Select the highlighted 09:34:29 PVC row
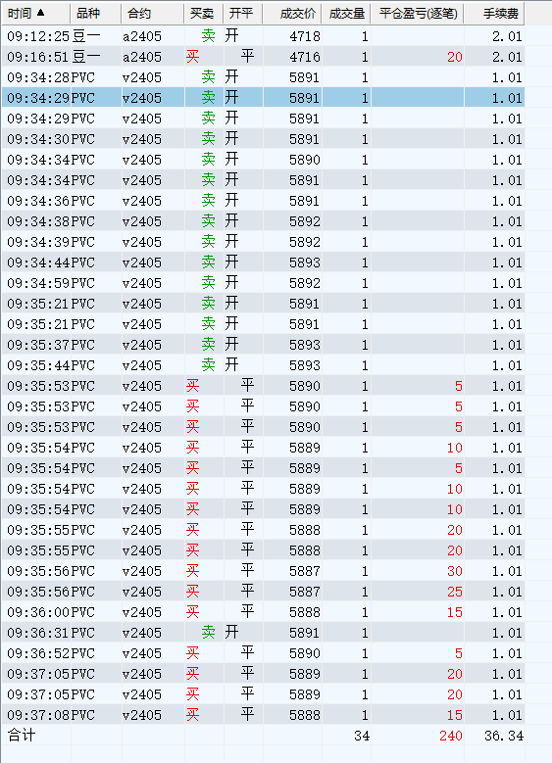Viewport: 552px width, 763px height. pos(263,98)
